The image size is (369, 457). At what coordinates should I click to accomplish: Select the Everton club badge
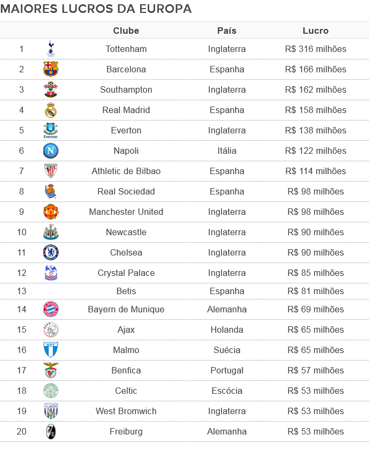(x=51, y=130)
